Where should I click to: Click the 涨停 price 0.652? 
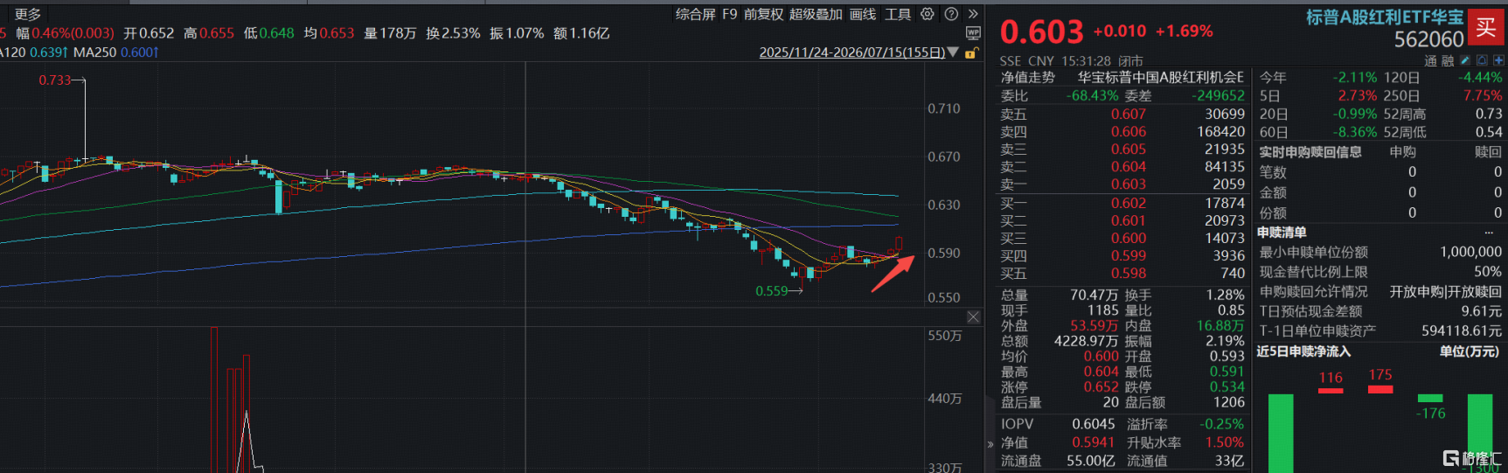pos(1101,387)
